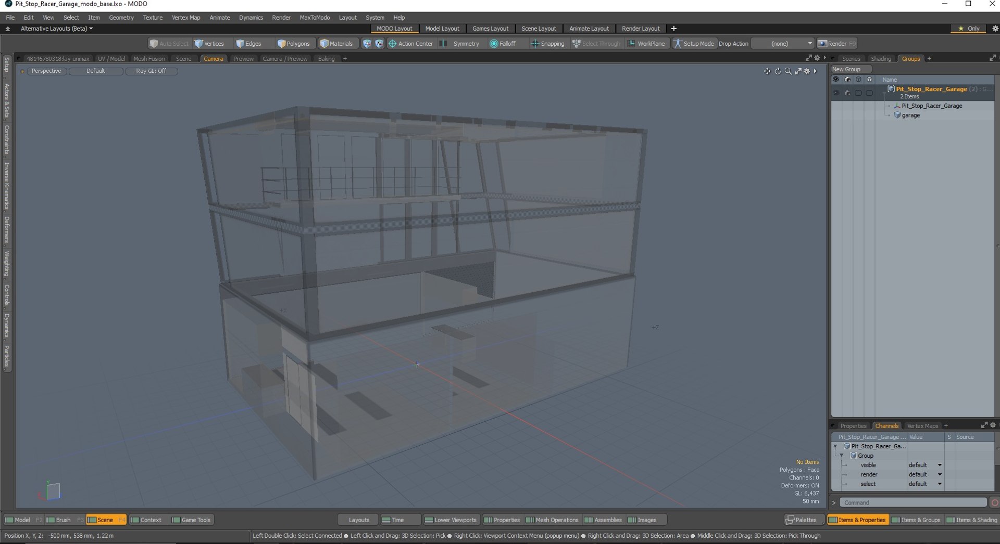Toggle Ray GL: Off setting
1000x544 pixels.
click(151, 71)
